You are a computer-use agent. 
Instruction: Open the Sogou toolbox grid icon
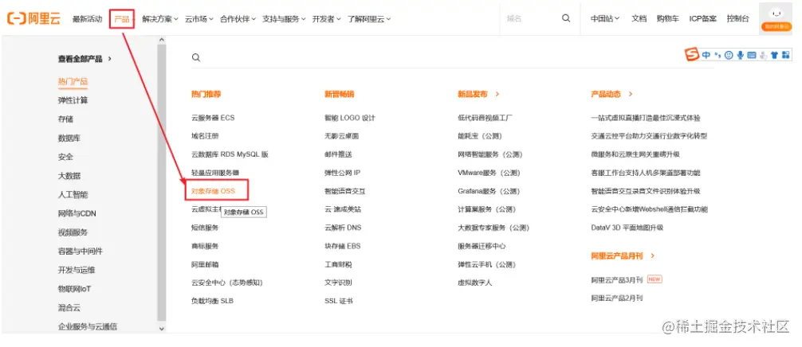tap(785, 55)
